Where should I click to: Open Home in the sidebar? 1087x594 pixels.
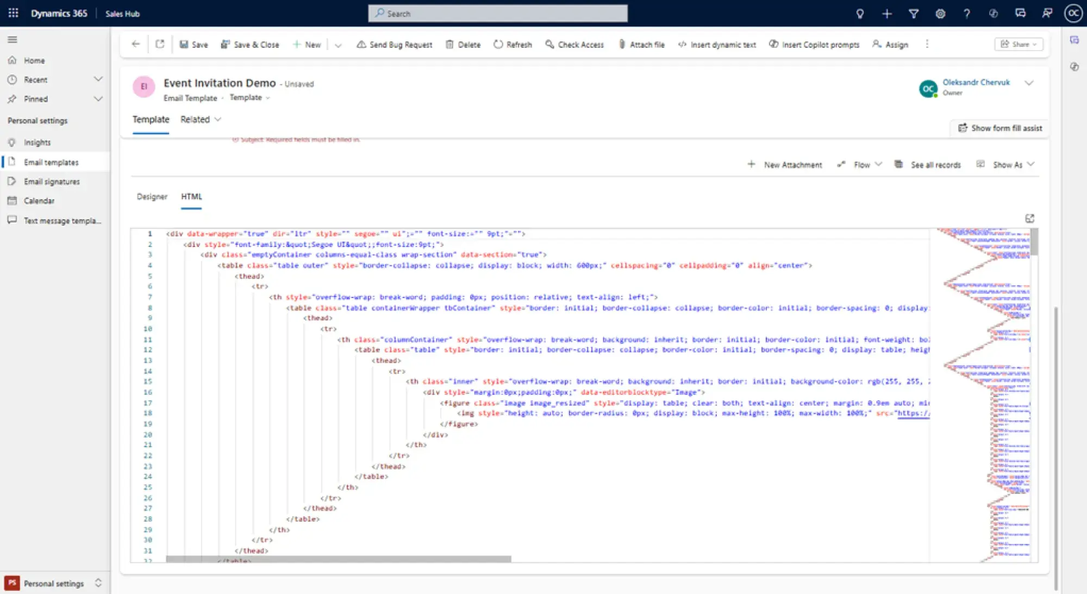pyautogui.click(x=34, y=60)
